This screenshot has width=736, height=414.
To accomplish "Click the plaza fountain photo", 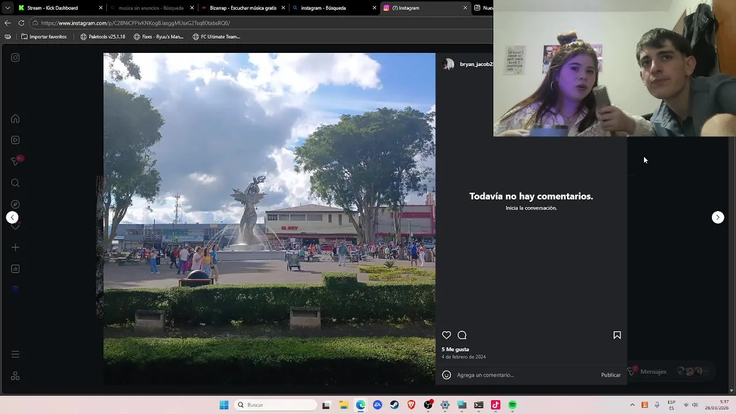I will 269,218.
